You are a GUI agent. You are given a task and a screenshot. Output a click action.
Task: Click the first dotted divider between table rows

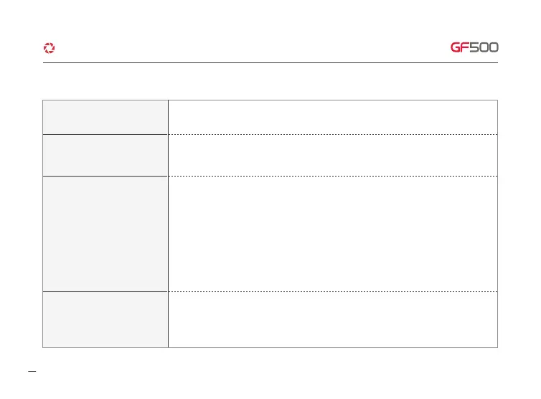click(x=333, y=134)
